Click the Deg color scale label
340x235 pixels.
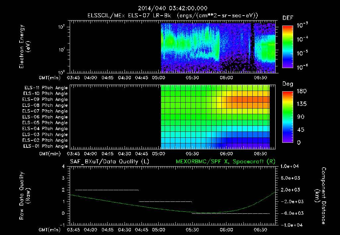pyautogui.click(x=288, y=84)
